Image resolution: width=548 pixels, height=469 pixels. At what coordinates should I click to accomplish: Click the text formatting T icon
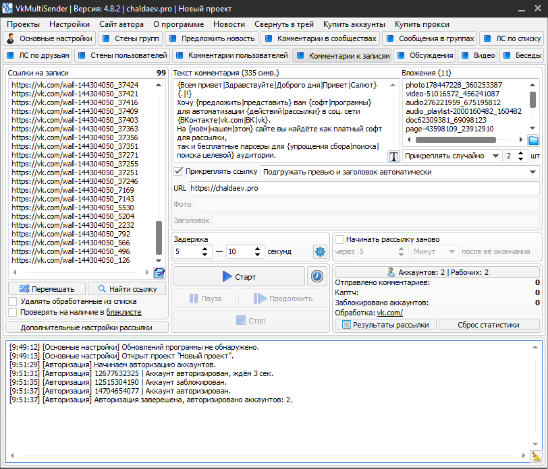pos(394,156)
